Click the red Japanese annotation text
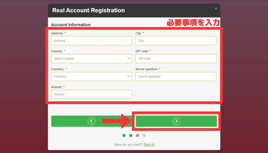The height and width of the screenshot is (153, 268). click(194, 23)
